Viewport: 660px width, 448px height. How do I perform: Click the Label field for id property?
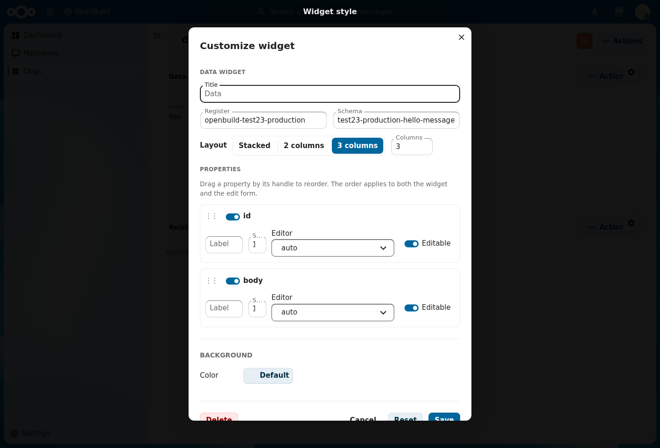(x=224, y=244)
